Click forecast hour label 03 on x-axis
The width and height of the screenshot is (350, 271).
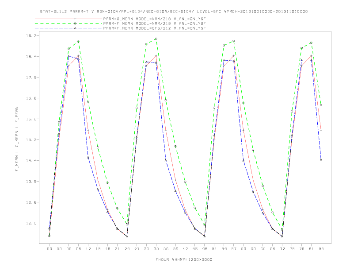click(x=59, y=249)
